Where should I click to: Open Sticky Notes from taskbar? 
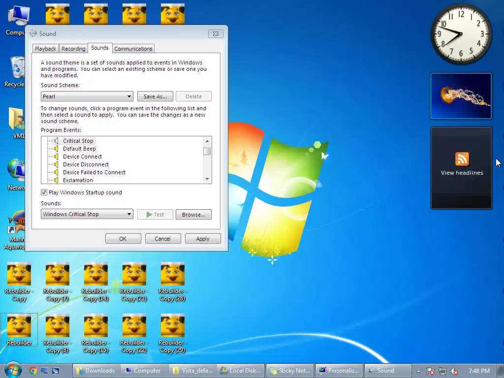pos(290,371)
